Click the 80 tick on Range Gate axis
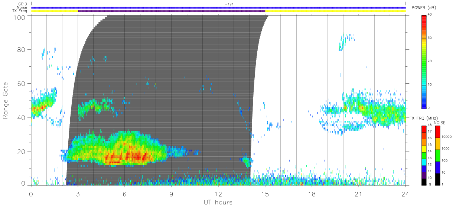This screenshot has height=210, width=456. pyautogui.click(x=22, y=49)
